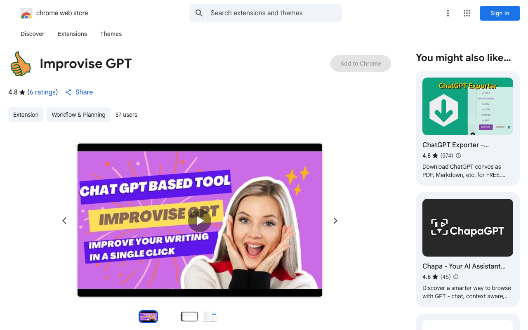
Task: Click the Workflow & Planning chip
Action: click(x=78, y=115)
